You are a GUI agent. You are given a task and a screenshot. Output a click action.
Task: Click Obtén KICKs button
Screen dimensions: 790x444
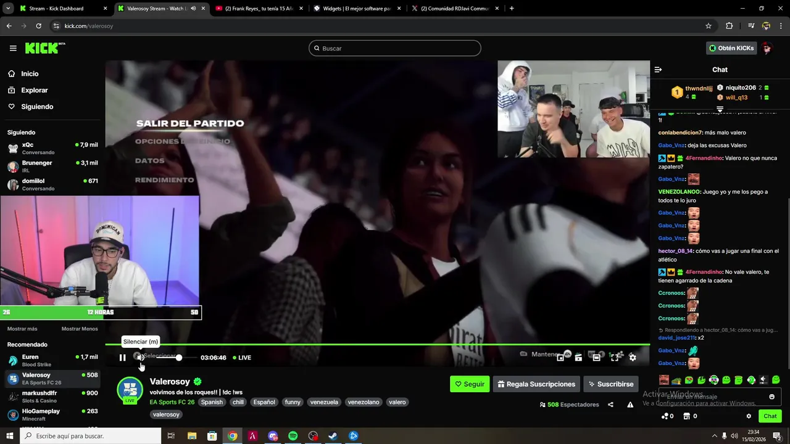click(x=731, y=48)
